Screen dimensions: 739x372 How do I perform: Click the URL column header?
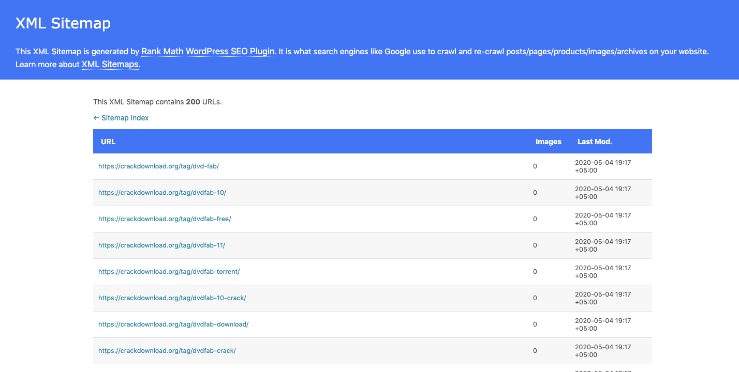tap(108, 142)
